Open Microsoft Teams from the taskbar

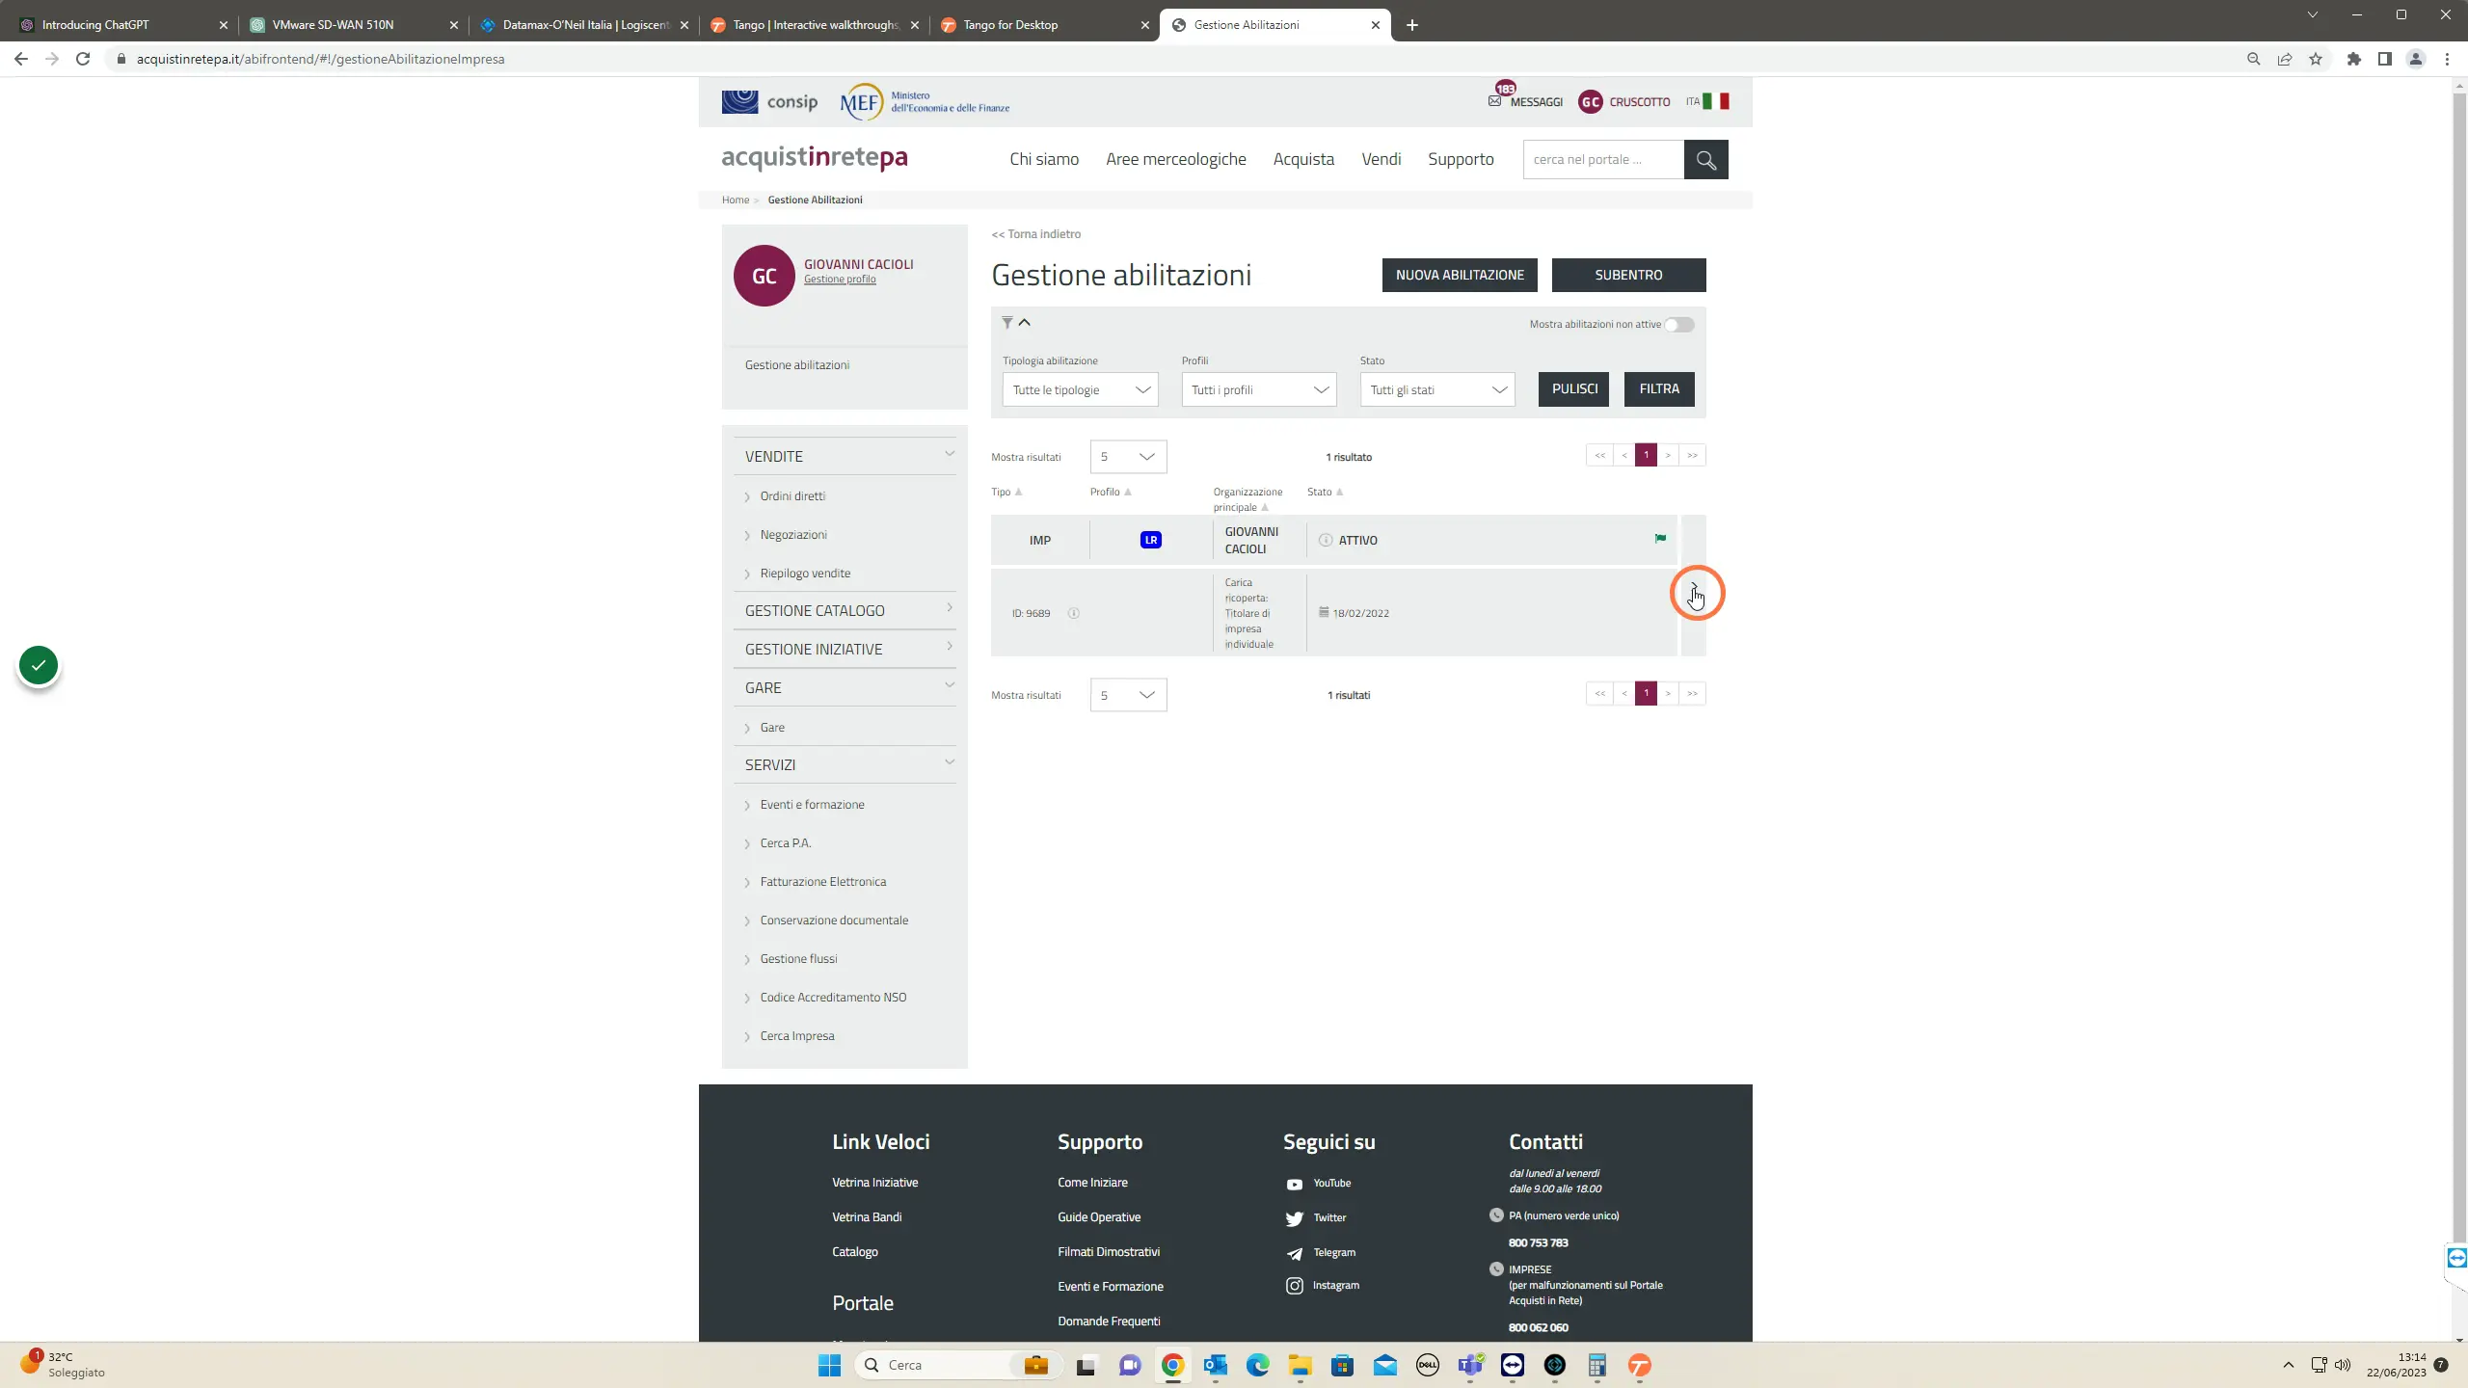(x=1470, y=1365)
